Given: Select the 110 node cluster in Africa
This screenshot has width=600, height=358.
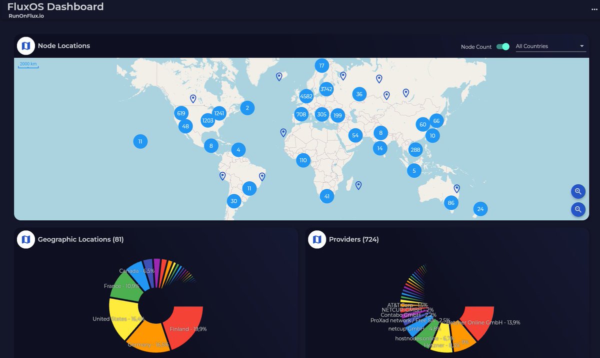Looking at the screenshot, I should [x=302, y=160].
